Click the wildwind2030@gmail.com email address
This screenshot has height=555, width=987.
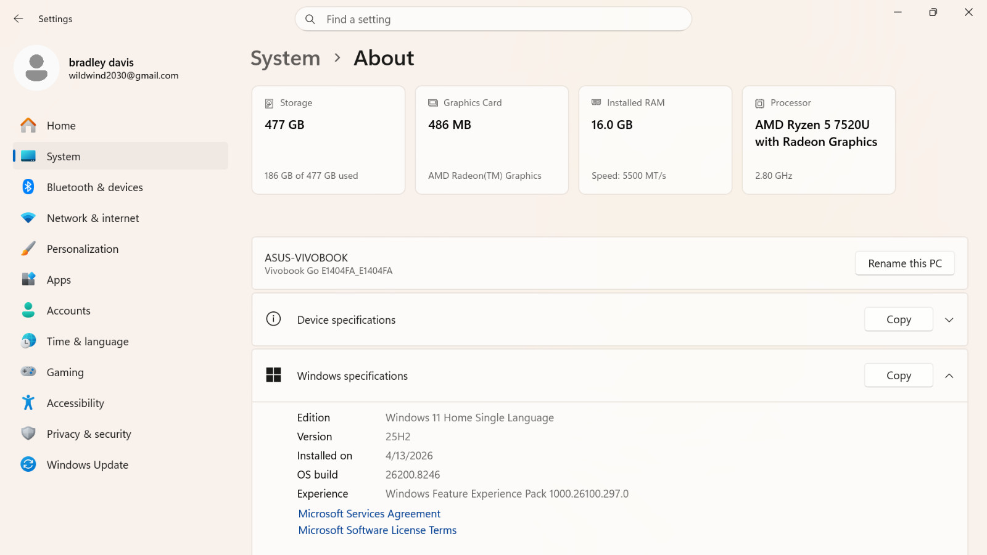123,75
